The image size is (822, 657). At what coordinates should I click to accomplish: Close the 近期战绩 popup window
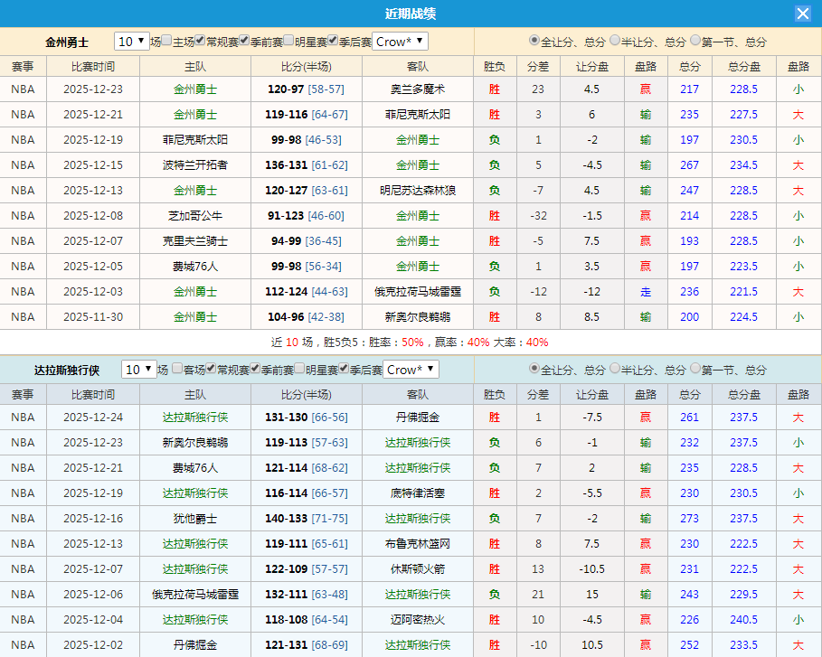pos(803,13)
